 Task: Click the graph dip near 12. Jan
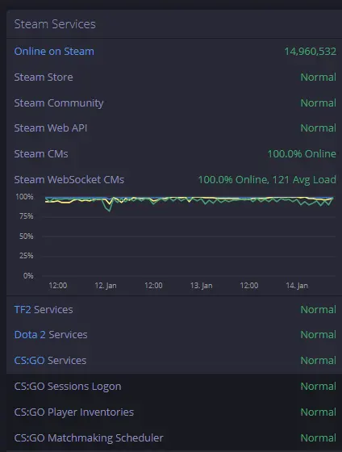pos(109,206)
